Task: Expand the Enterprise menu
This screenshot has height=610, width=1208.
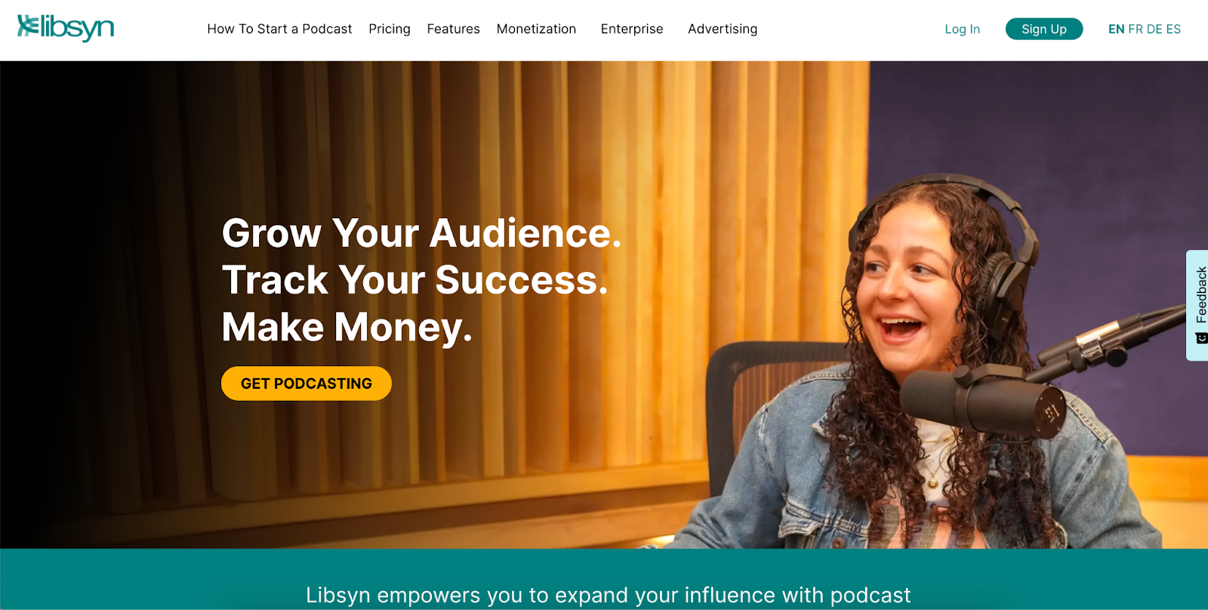Action: point(632,29)
